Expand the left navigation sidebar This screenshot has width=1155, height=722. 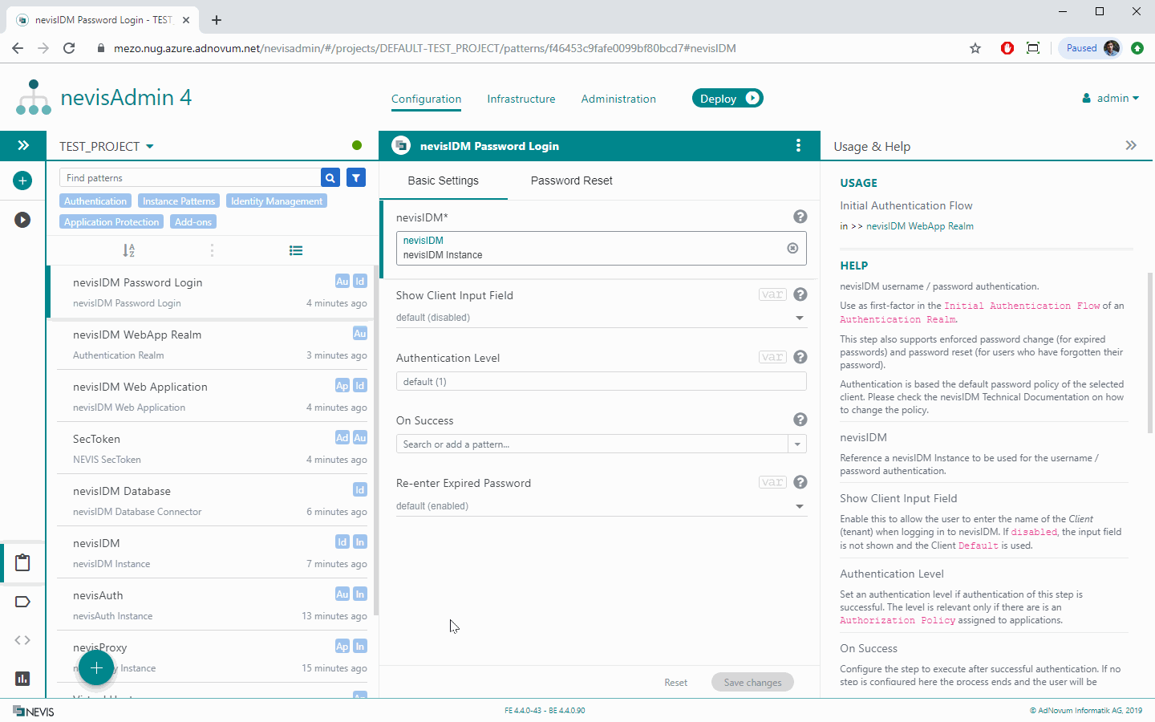(23, 145)
